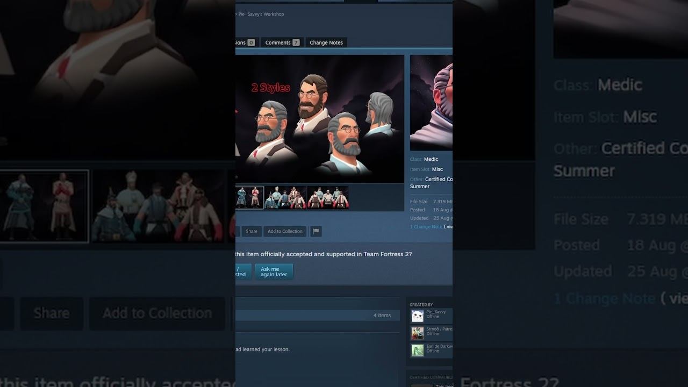Click the 'learned your lesson' description text

pos(263,349)
